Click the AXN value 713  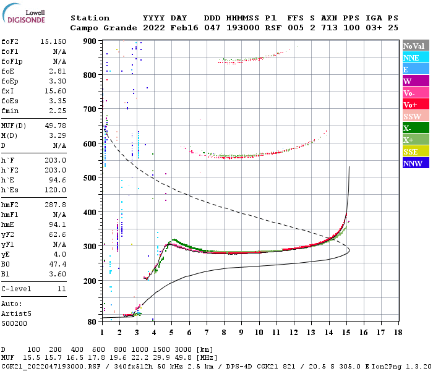(x=329, y=28)
